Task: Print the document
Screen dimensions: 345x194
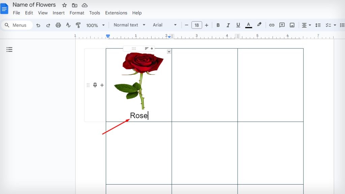Action: click(58, 25)
